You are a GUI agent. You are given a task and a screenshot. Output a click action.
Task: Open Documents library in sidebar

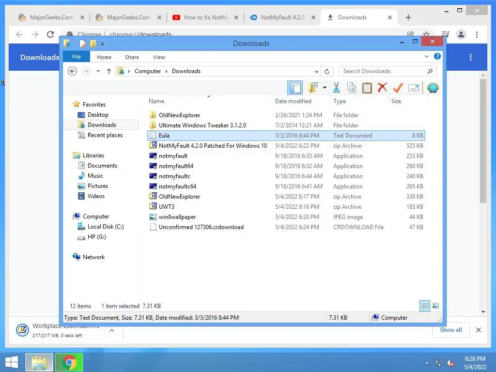[x=102, y=166]
